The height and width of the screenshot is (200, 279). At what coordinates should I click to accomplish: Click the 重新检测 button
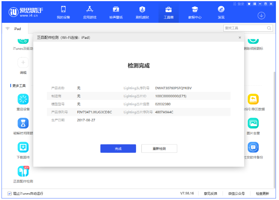click(x=159, y=149)
